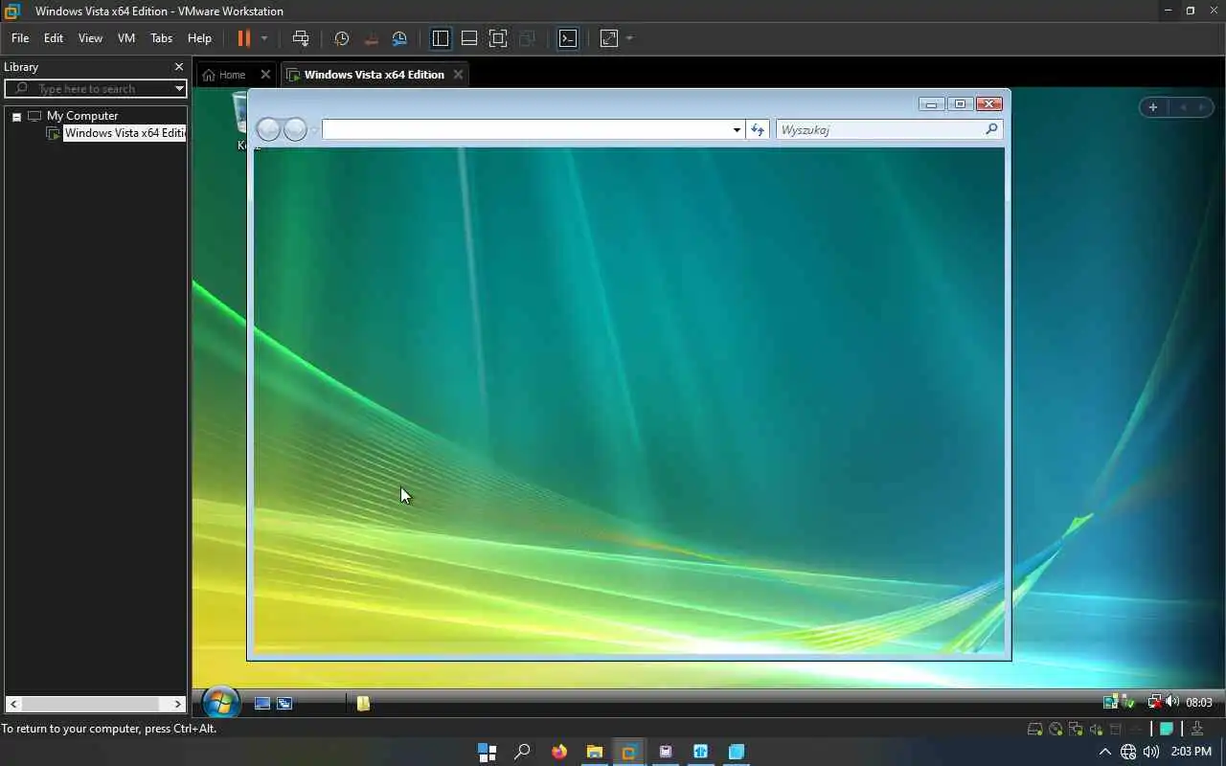This screenshot has height=766, width=1226.
Task: Toggle the console view button
Action: 568,38
